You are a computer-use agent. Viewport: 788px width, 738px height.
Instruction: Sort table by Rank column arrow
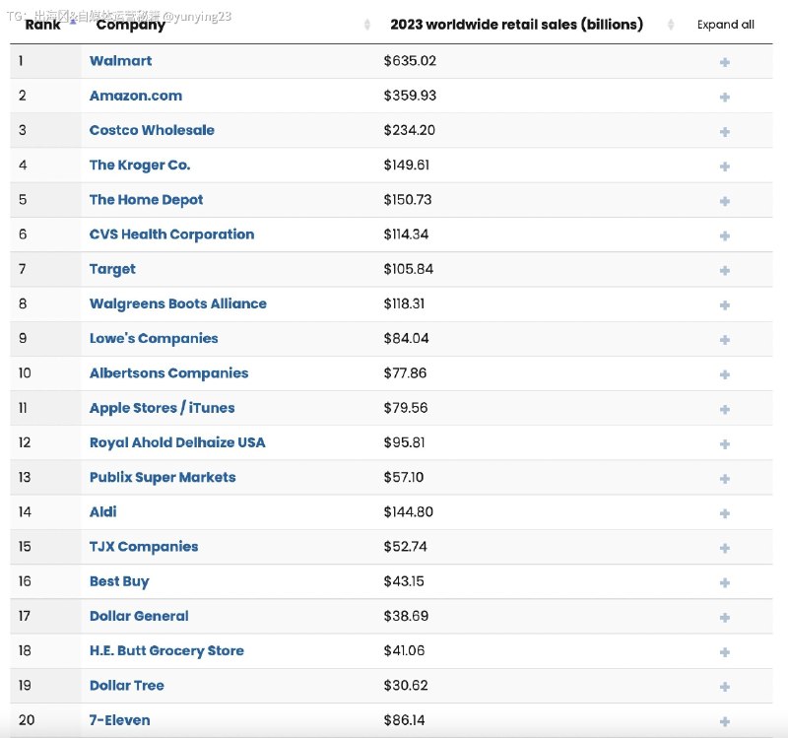73,21
